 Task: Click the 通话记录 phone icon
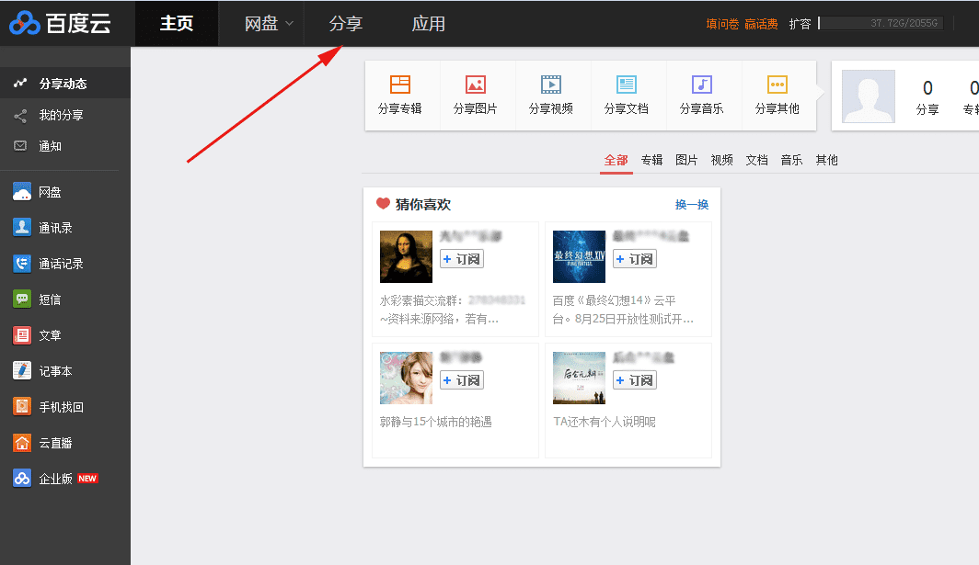(22, 263)
